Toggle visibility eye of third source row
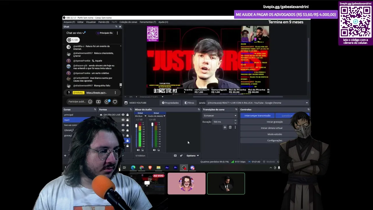Viewport: 373px width, 210px height. click(x=123, y=125)
